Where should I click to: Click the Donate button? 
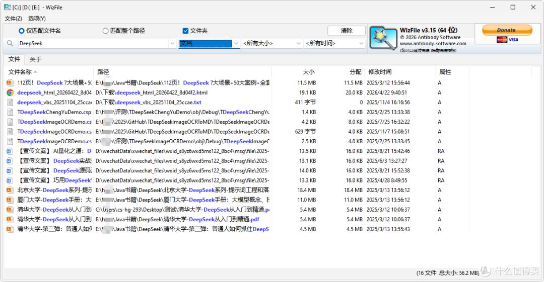click(x=507, y=30)
